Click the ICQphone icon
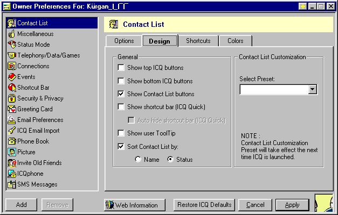 coord(12,174)
